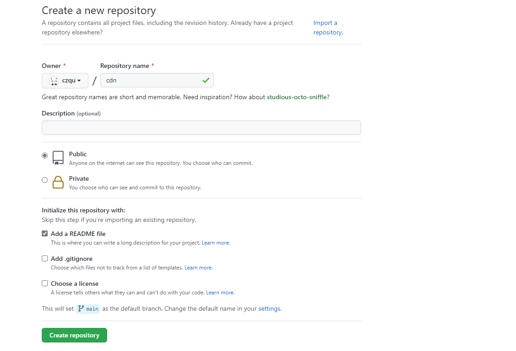Click the public repository book icon
Image resolution: width=516 pixels, height=351 pixels.
(58, 158)
